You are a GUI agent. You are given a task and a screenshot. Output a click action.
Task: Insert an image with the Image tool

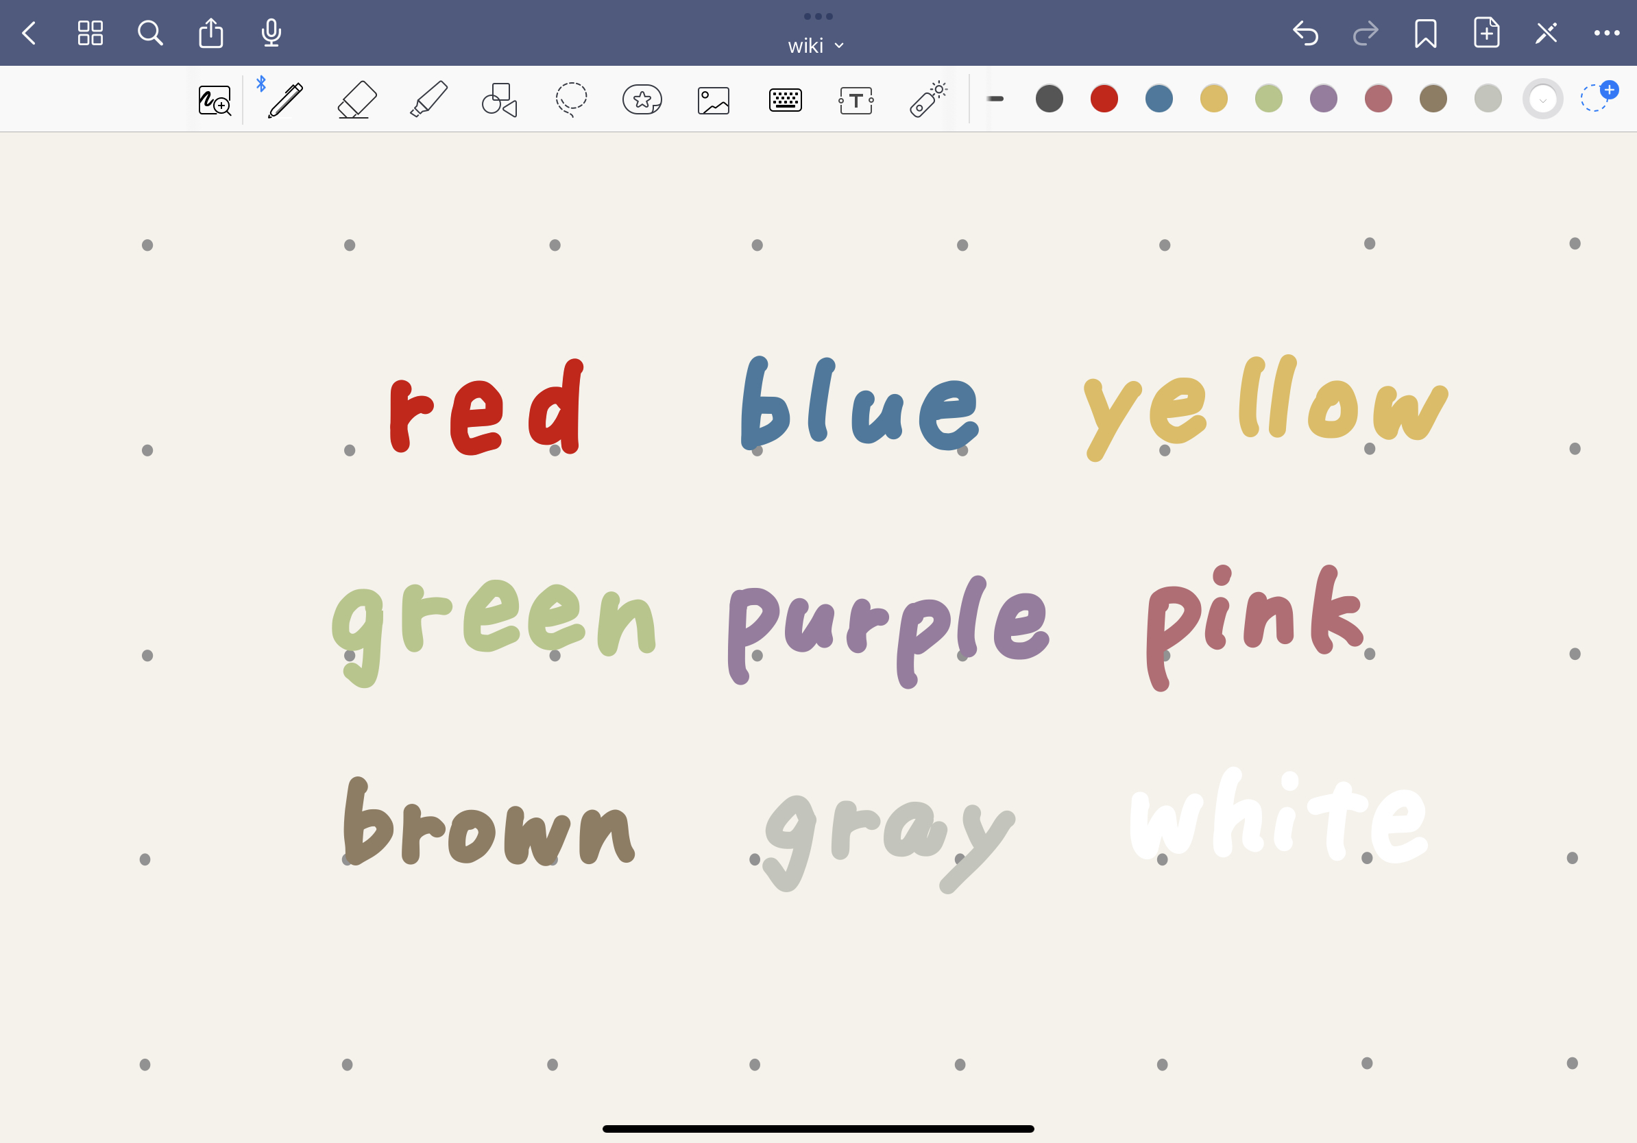713,101
